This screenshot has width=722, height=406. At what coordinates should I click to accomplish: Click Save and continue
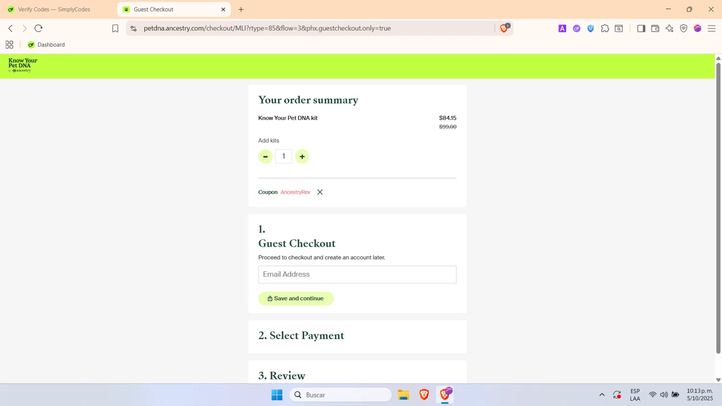pos(296,298)
